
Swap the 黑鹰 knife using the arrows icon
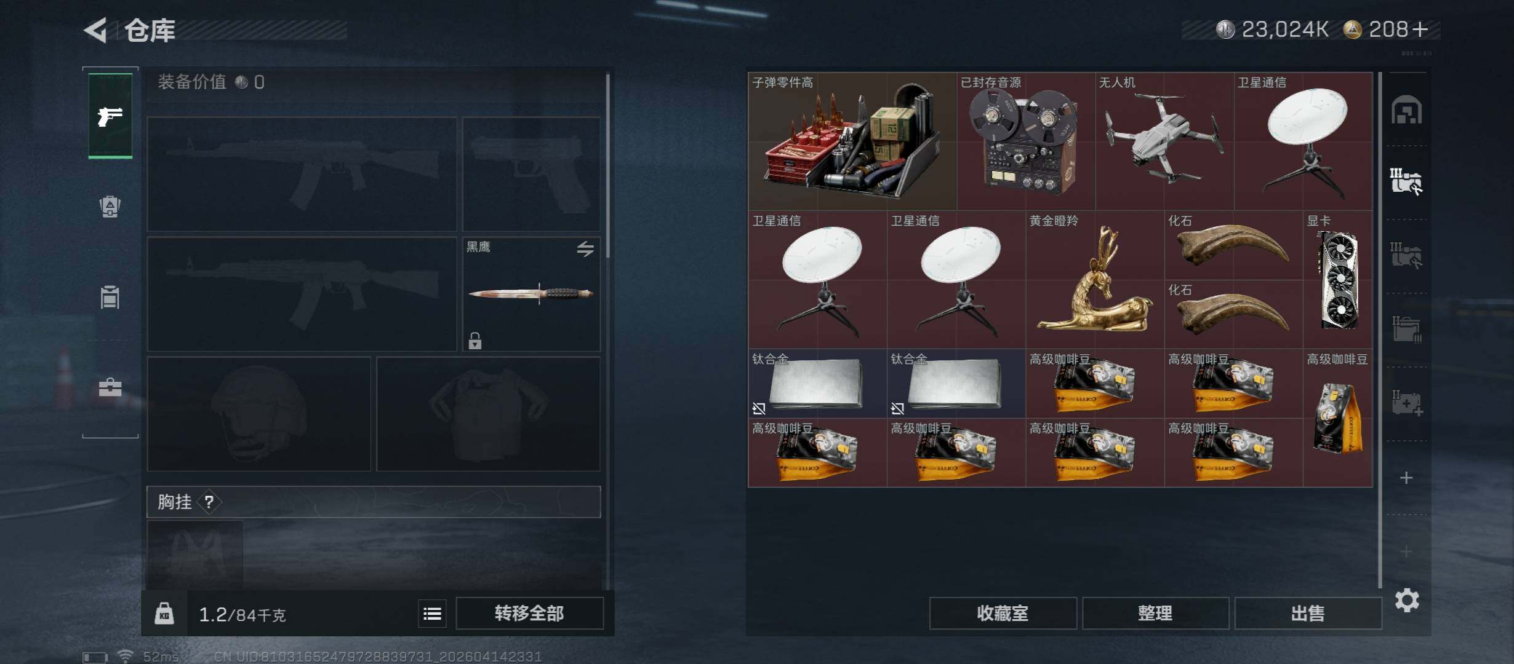[x=585, y=248]
